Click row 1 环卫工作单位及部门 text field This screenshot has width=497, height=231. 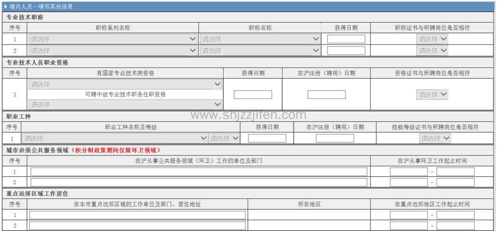click(x=199, y=172)
